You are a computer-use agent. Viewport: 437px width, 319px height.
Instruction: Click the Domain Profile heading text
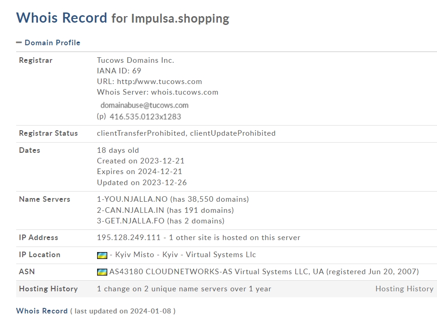pyautogui.click(x=52, y=42)
